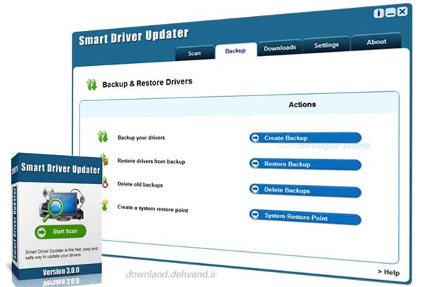Open the About tab
Viewport: 422px width, 287px height.
pos(376,41)
